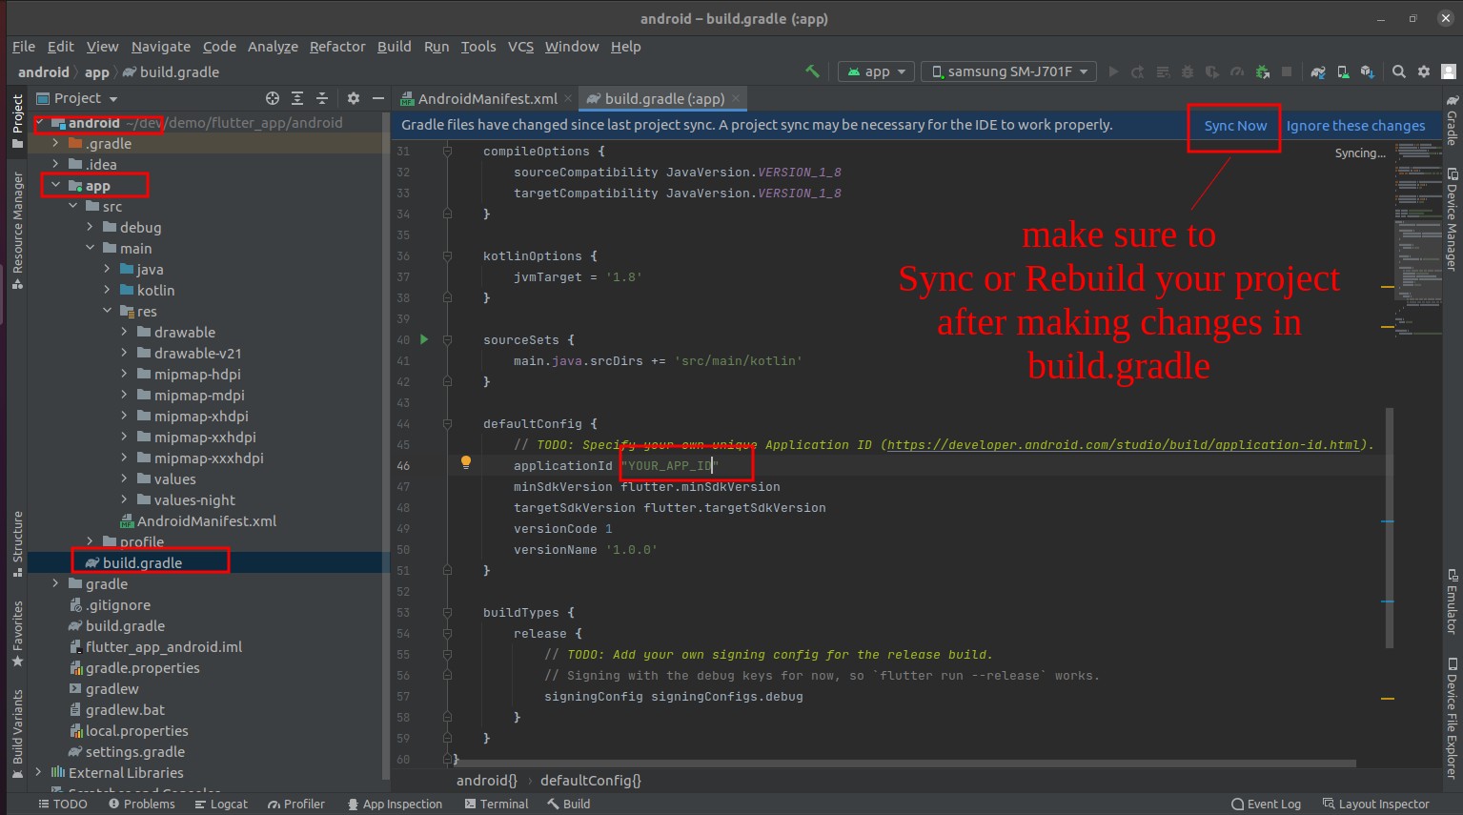This screenshot has height=815, width=1463.
Task: Click the green run gutter arrow at line 40
Action: click(424, 339)
